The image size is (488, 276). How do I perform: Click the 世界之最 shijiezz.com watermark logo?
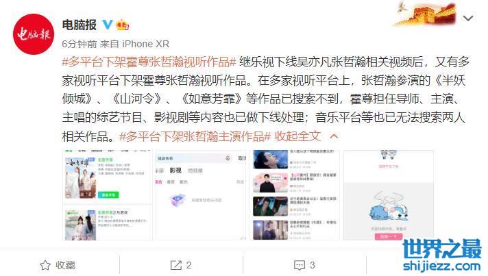(x=442, y=255)
